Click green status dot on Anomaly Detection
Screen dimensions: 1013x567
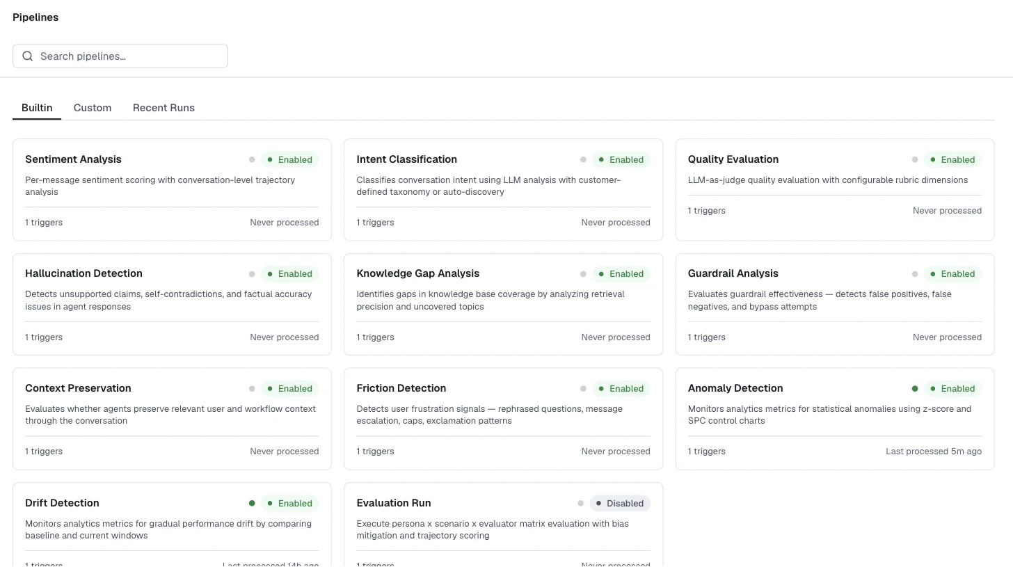[x=915, y=389]
